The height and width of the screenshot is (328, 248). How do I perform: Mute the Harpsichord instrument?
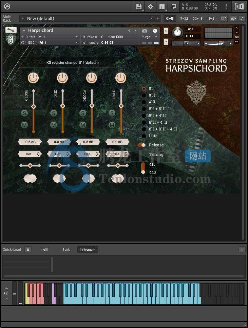pyautogui.click(x=166, y=42)
